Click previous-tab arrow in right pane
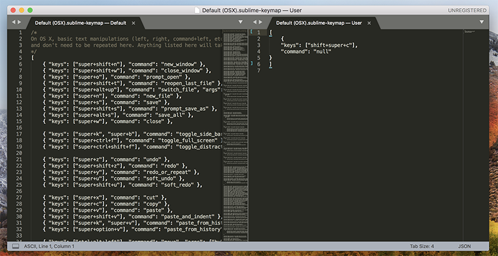 coord(255,22)
